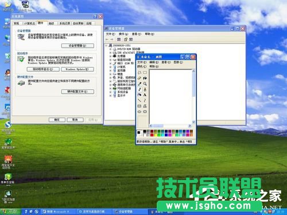Click the Forward arrow in Device Manager toolbar
Image resolution: width=287 pixels, height=215 pixels.
pyautogui.click(x=112, y=40)
